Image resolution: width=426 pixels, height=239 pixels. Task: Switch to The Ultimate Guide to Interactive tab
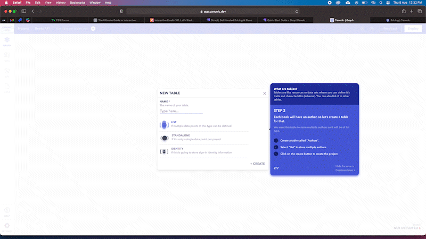[116, 20]
